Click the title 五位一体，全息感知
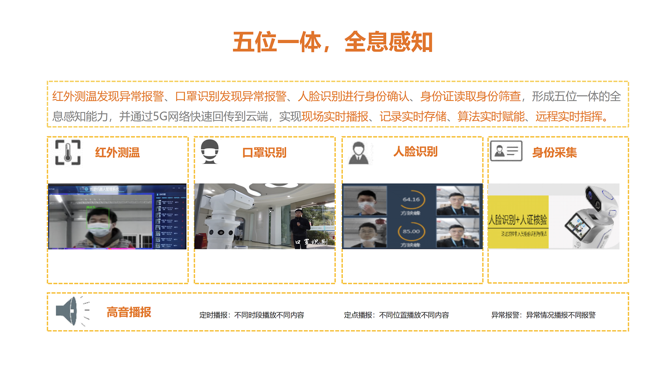The height and width of the screenshot is (368, 663). click(332, 42)
